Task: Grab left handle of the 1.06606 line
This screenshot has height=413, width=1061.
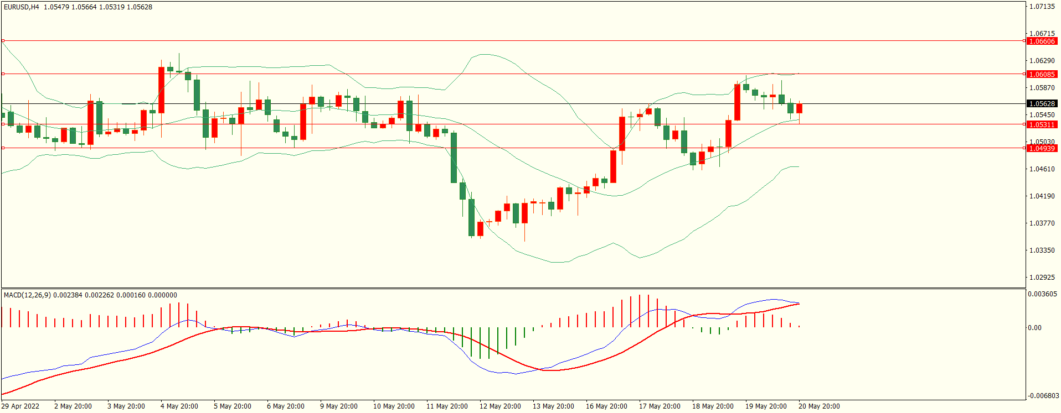Action: click(x=3, y=41)
